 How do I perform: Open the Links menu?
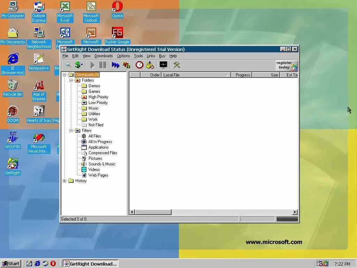click(x=151, y=56)
